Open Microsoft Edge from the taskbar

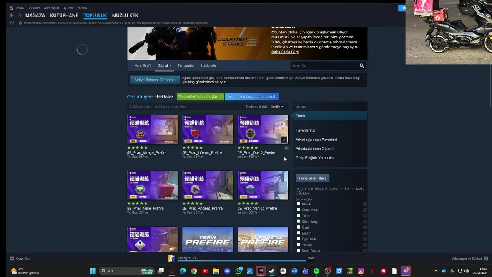(x=183, y=271)
